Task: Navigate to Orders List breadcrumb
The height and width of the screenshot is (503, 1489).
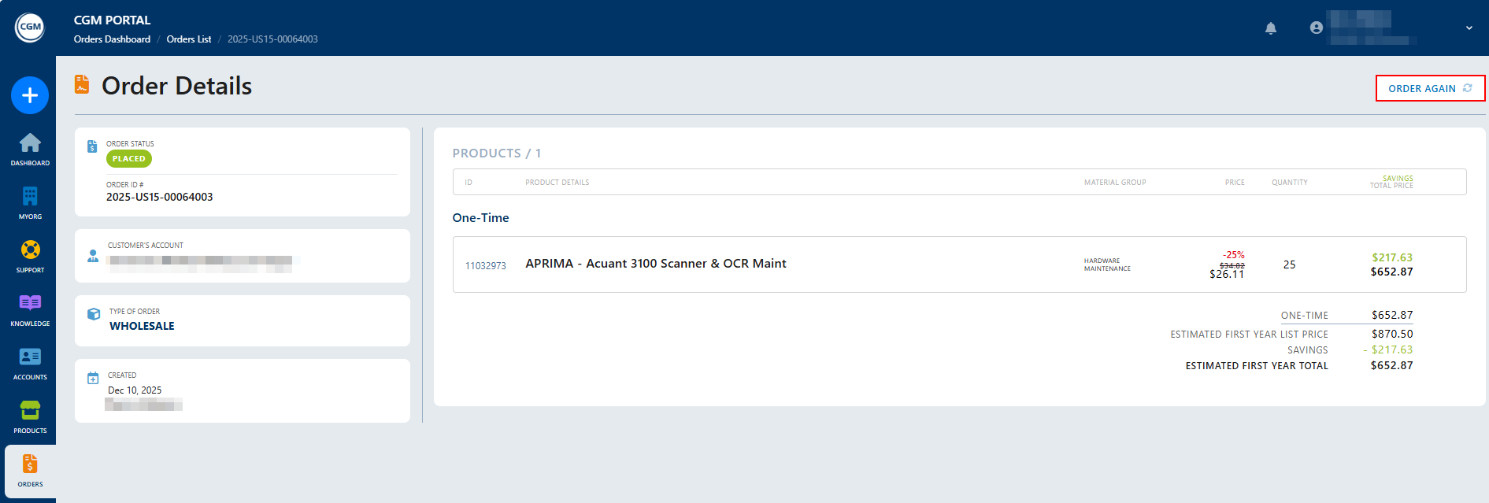Action: [188, 39]
